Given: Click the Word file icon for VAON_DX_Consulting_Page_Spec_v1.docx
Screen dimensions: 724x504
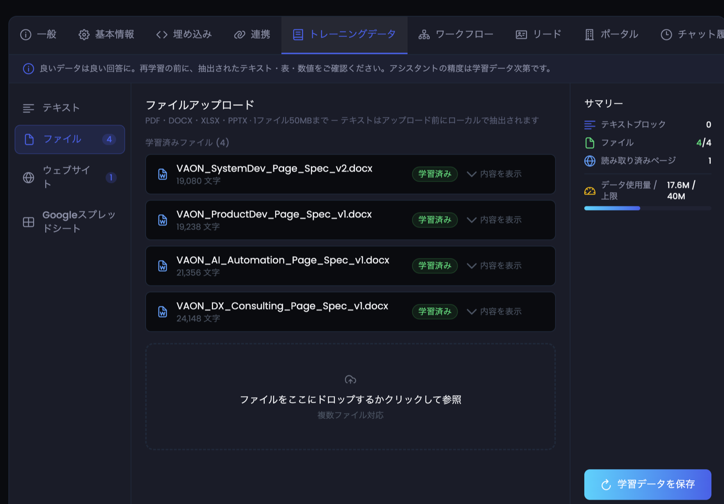Looking at the screenshot, I should 162,312.
